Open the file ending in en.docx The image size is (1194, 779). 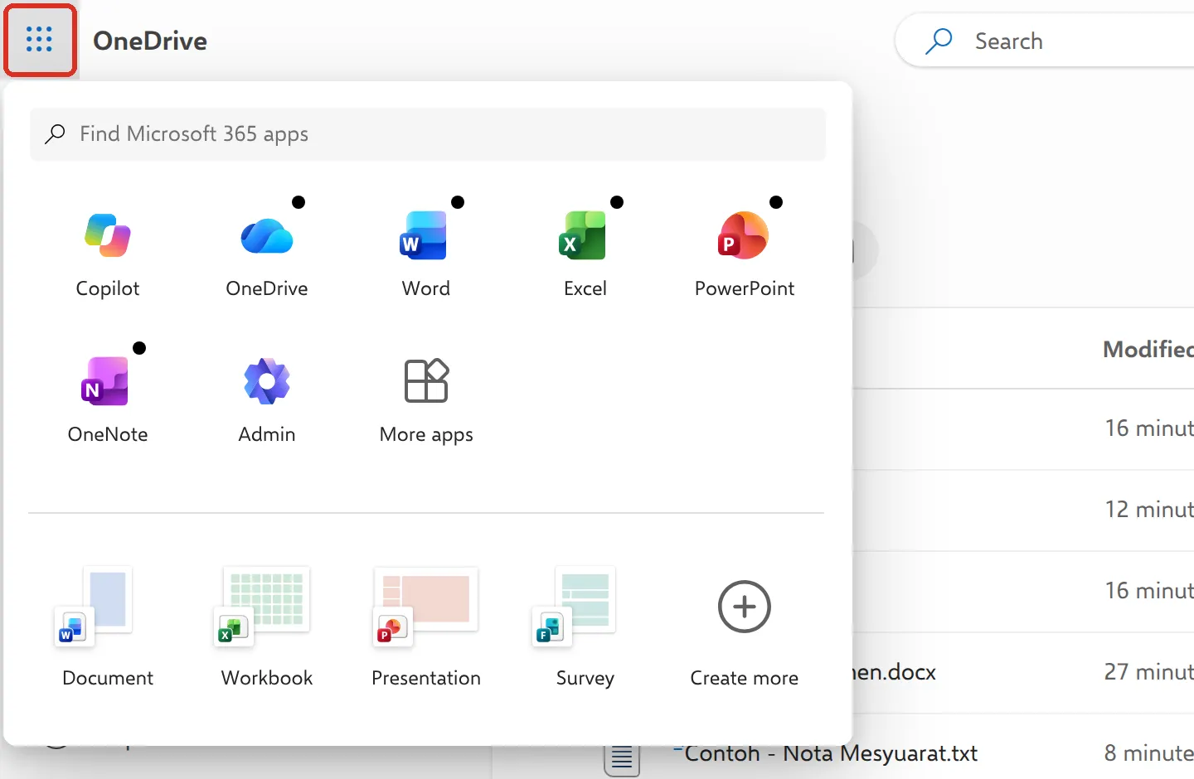895,671
